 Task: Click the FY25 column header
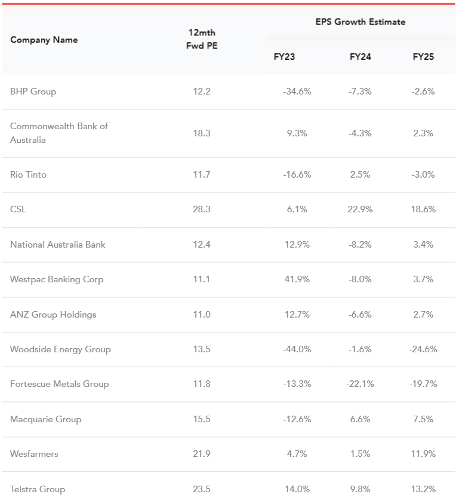pos(423,57)
